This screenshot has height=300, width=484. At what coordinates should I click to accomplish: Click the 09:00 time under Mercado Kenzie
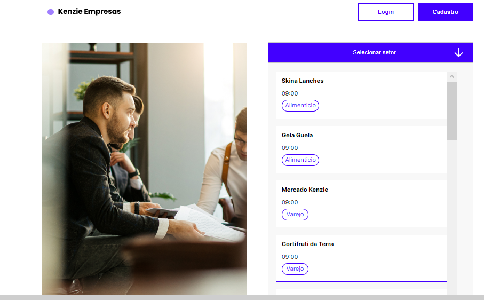290,202
